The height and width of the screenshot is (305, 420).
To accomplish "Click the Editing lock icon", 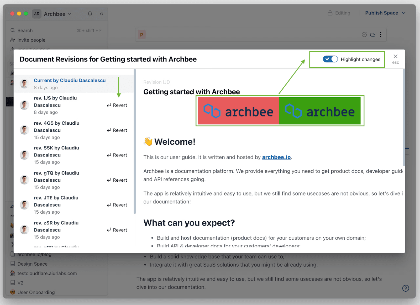I will (x=330, y=13).
